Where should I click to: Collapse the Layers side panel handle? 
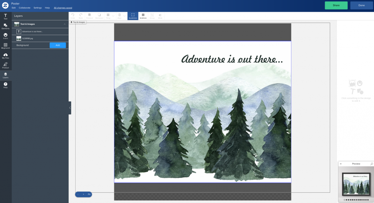pyautogui.click(x=70, y=108)
